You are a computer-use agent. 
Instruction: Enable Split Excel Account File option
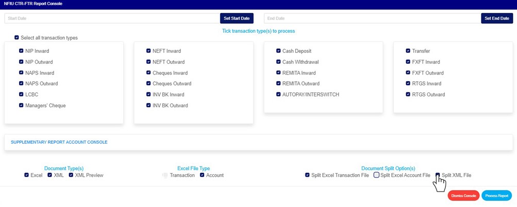[376, 175]
